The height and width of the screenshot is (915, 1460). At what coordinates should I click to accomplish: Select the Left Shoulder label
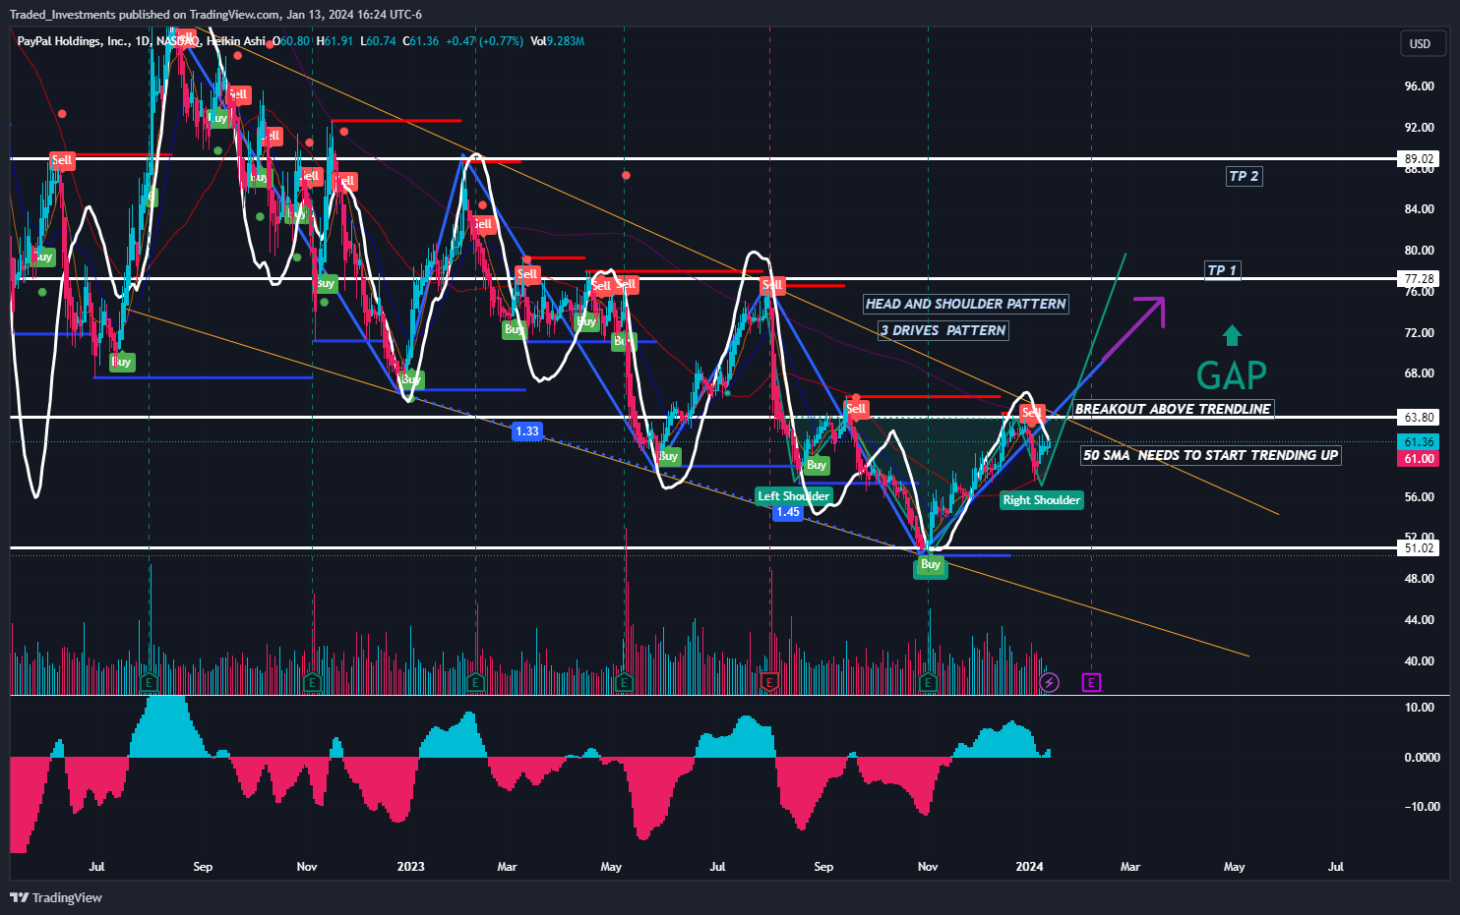coord(794,496)
